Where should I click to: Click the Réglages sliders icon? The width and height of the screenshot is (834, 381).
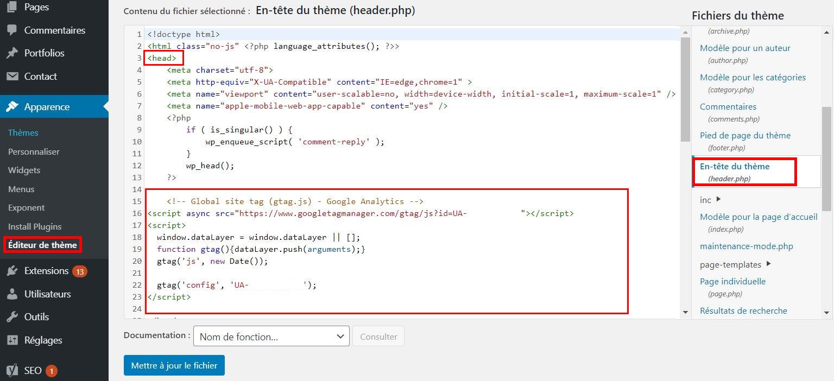tap(12, 340)
